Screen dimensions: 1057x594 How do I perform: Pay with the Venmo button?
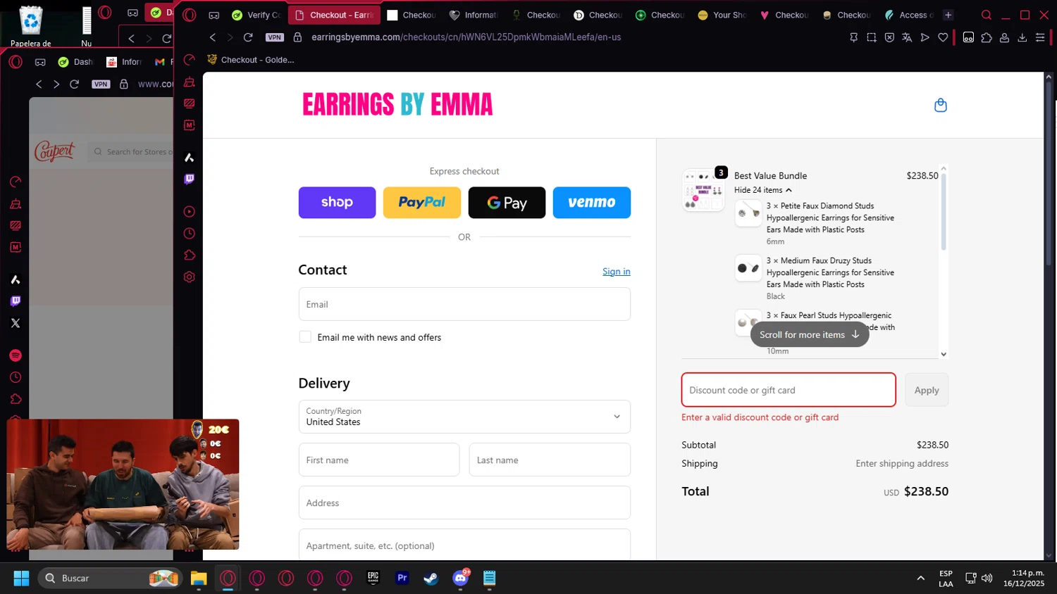[x=592, y=203]
